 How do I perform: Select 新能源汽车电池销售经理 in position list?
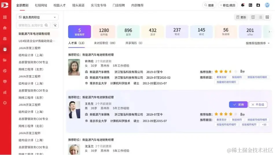pyautogui.click(x=34, y=34)
